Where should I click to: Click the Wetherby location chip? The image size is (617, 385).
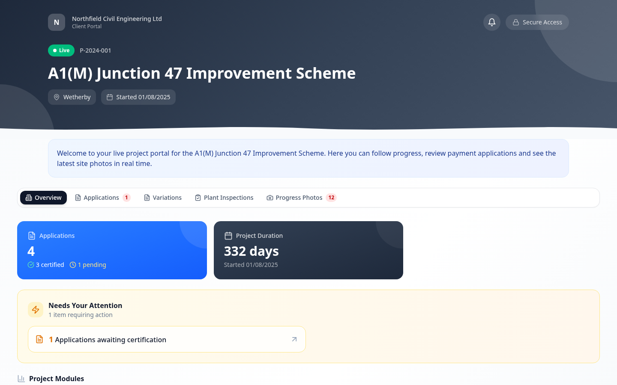pyautogui.click(x=72, y=97)
